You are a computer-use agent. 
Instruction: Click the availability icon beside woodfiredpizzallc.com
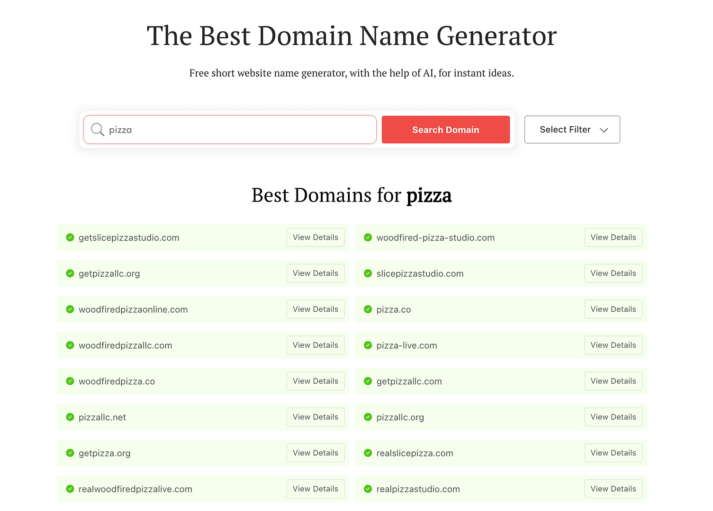click(x=70, y=345)
